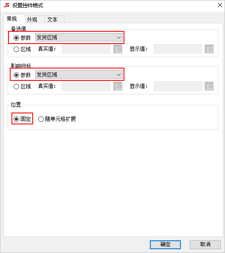The image size is (225, 253).
Task: Click the red S application logo
Action: click(7, 5)
